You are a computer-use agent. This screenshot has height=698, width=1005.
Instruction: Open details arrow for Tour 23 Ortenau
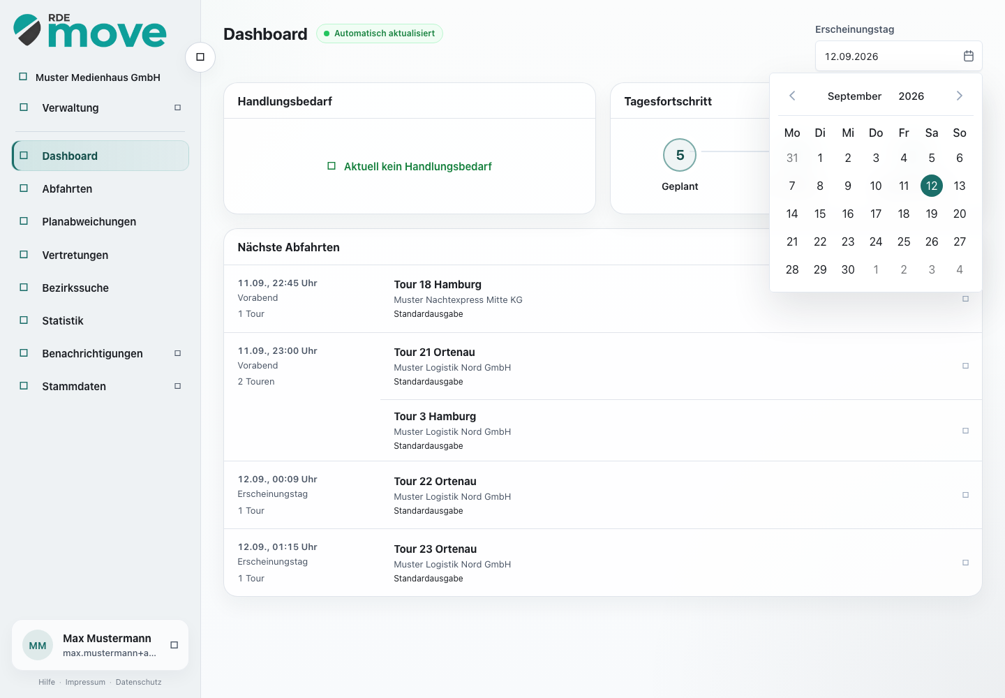[x=966, y=563]
